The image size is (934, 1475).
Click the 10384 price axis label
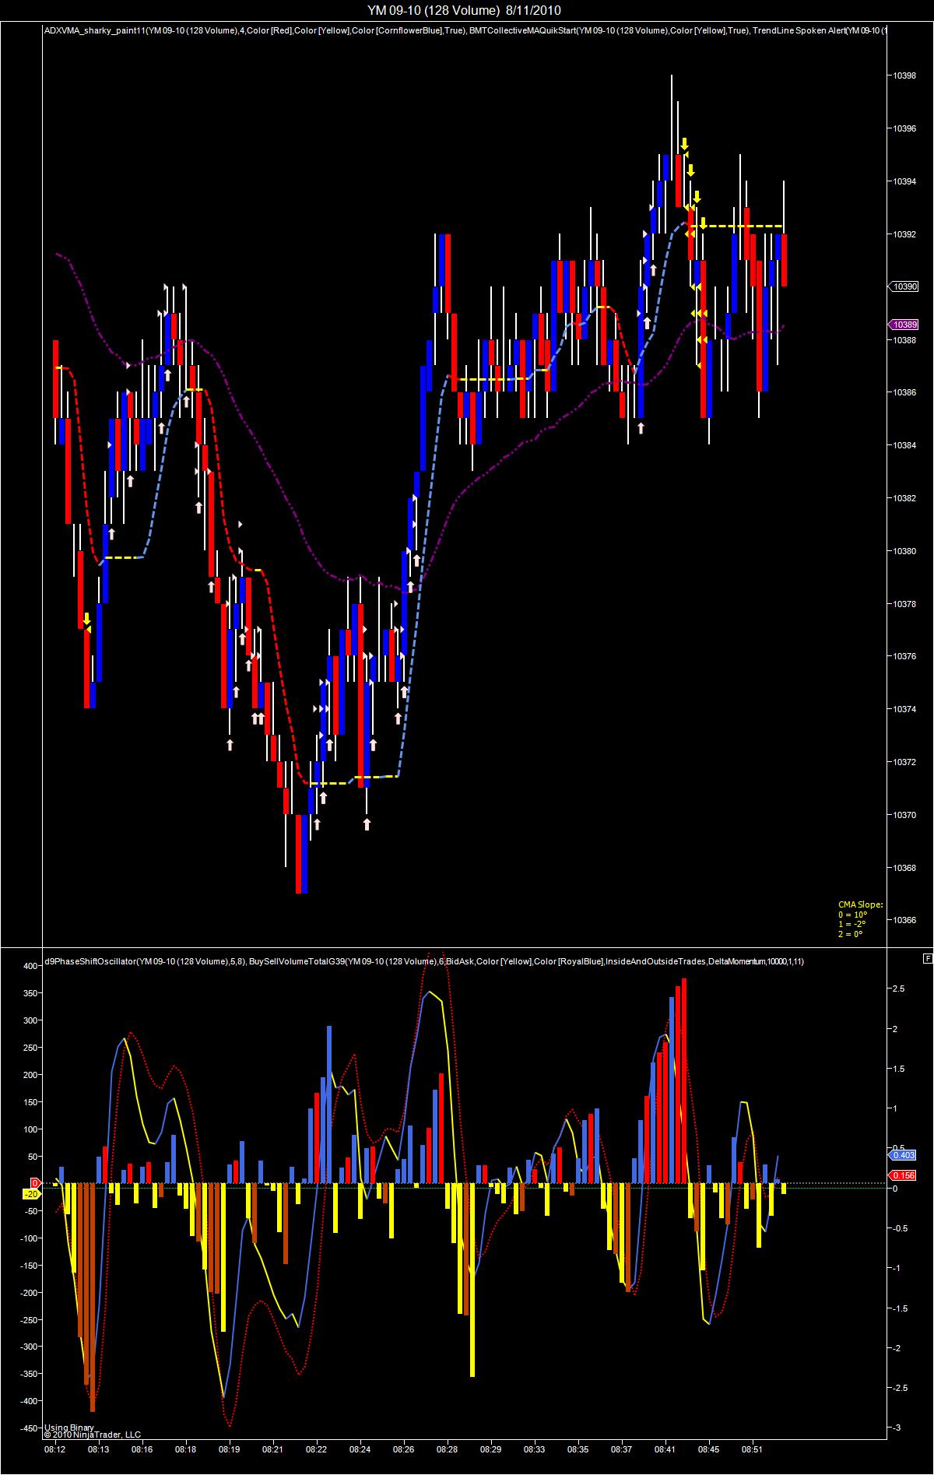(904, 445)
